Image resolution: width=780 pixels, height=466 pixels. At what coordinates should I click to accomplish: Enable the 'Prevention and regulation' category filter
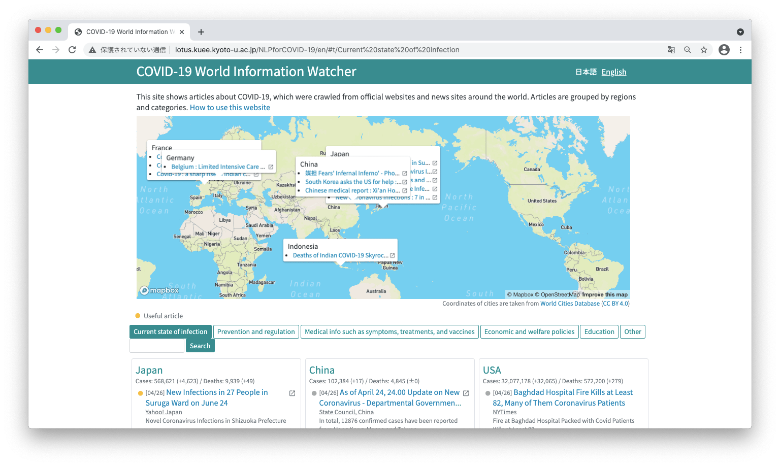point(256,331)
